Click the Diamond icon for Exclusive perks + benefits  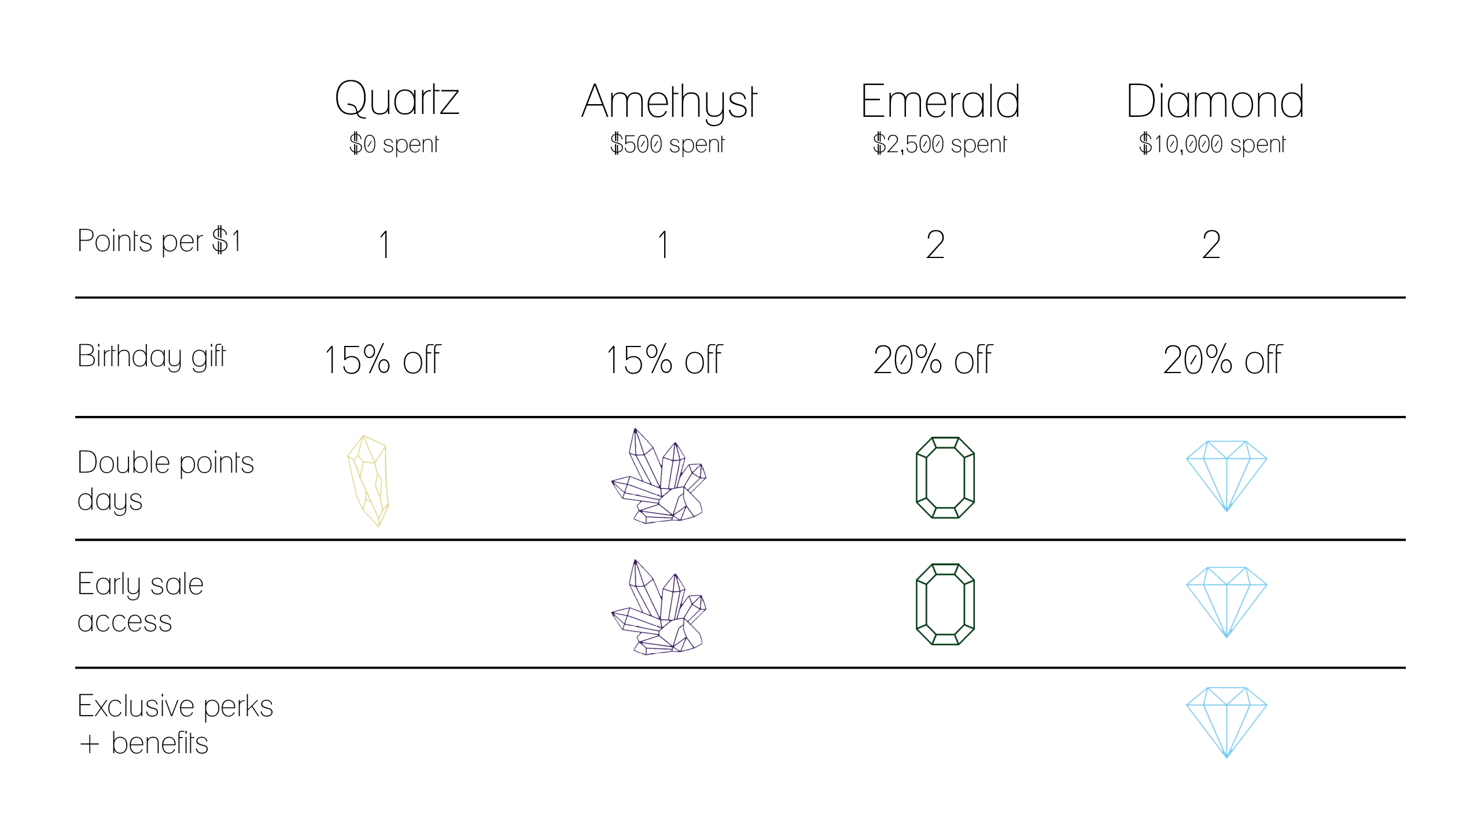pos(1226,723)
